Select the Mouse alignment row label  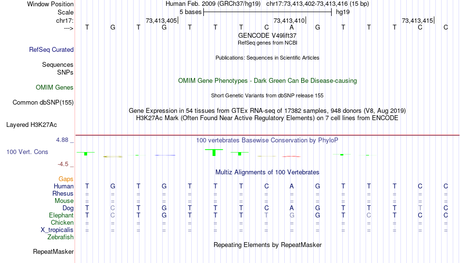(64, 201)
